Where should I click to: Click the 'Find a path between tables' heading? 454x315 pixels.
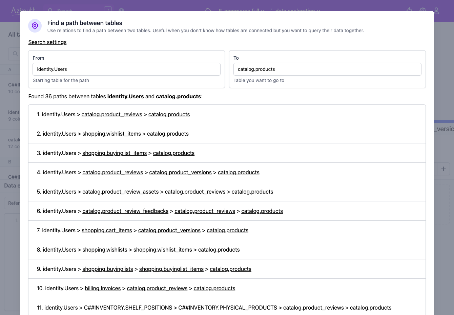(x=85, y=23)
